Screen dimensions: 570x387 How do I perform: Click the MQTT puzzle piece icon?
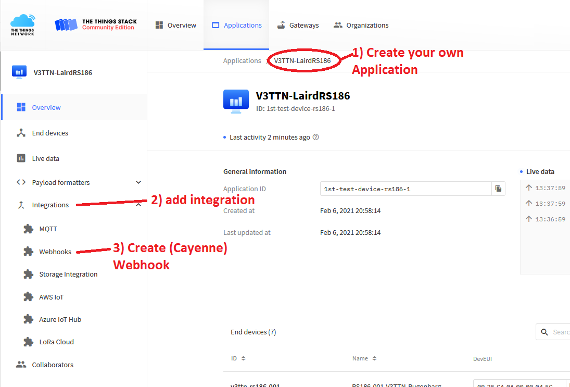[x=28, y=229]
